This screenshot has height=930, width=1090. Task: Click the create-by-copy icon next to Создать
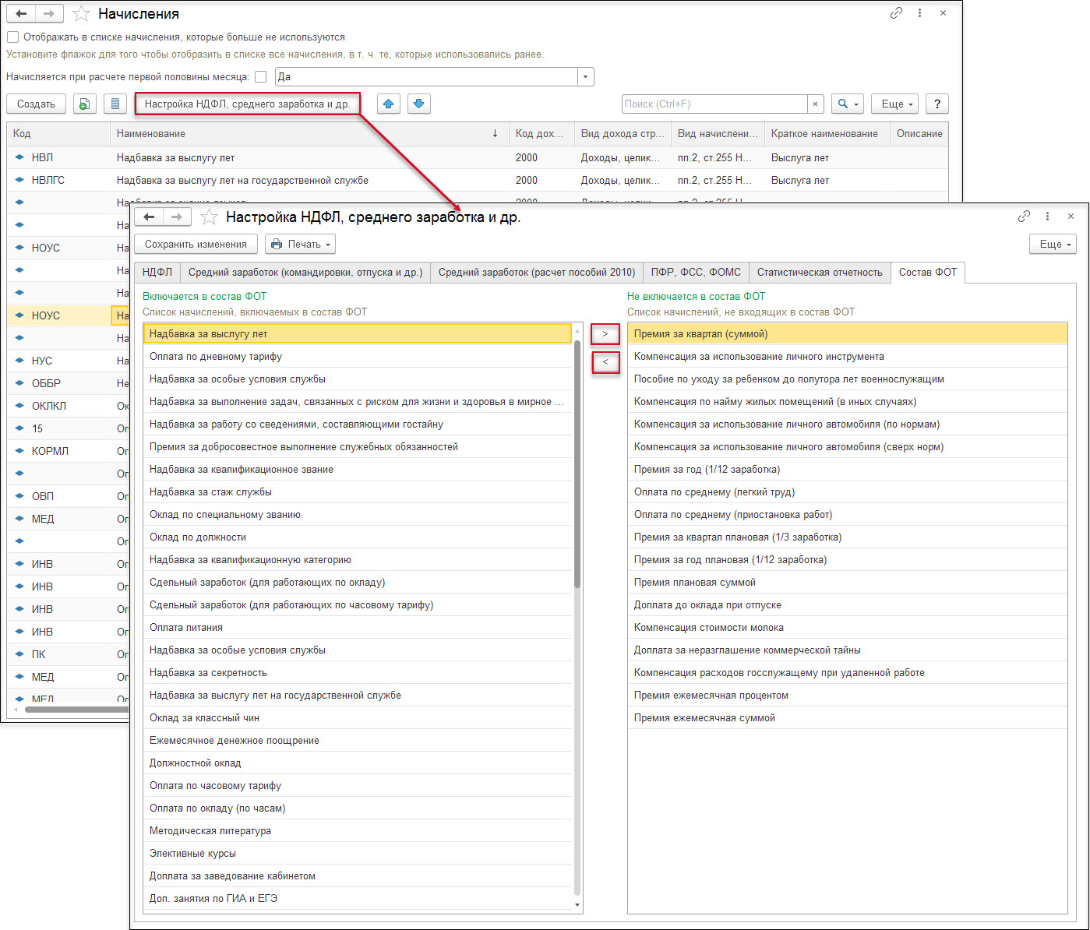[x=84, y=104]
